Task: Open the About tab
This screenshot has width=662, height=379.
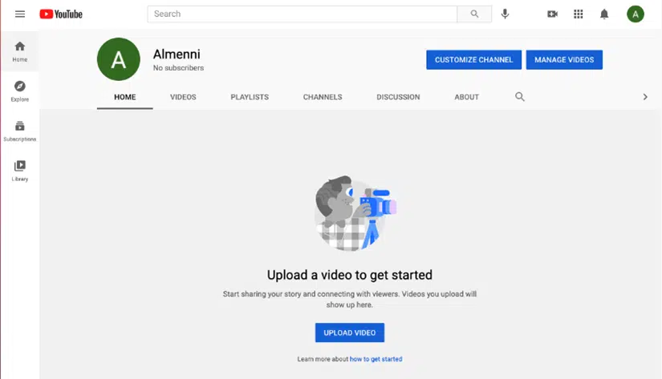Action: point(466,97)
